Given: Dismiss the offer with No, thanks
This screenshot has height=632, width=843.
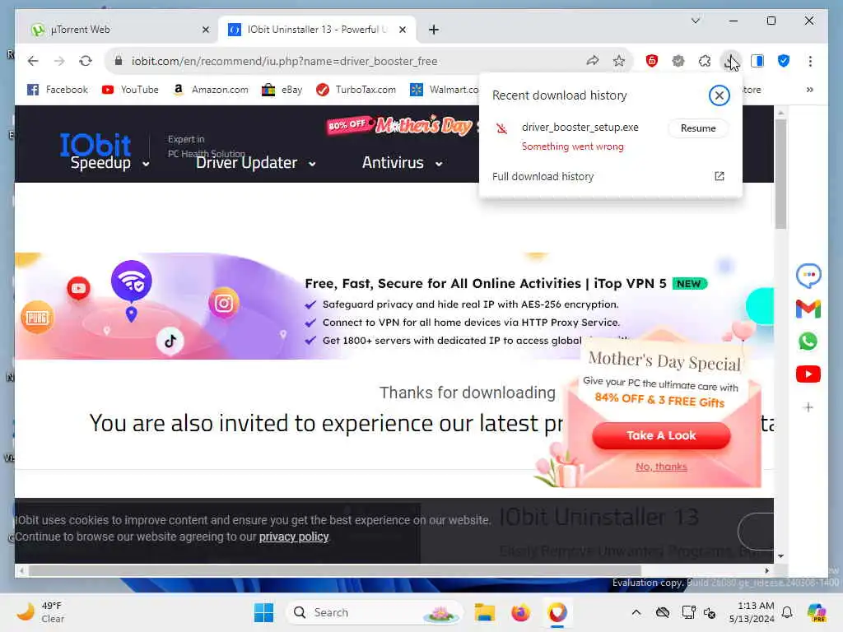Looking at the screenshot, I should [x=661, y=467].
